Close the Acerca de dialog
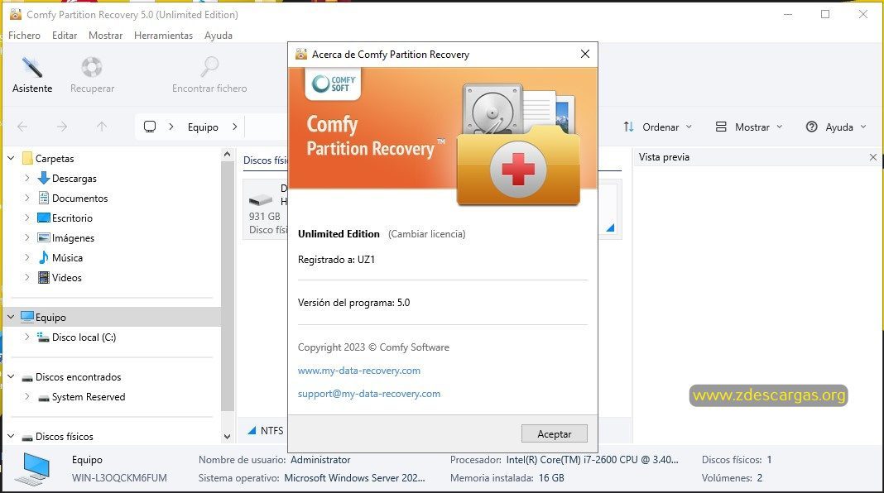This screenshot has height=493, width=884. pos(585,54)
